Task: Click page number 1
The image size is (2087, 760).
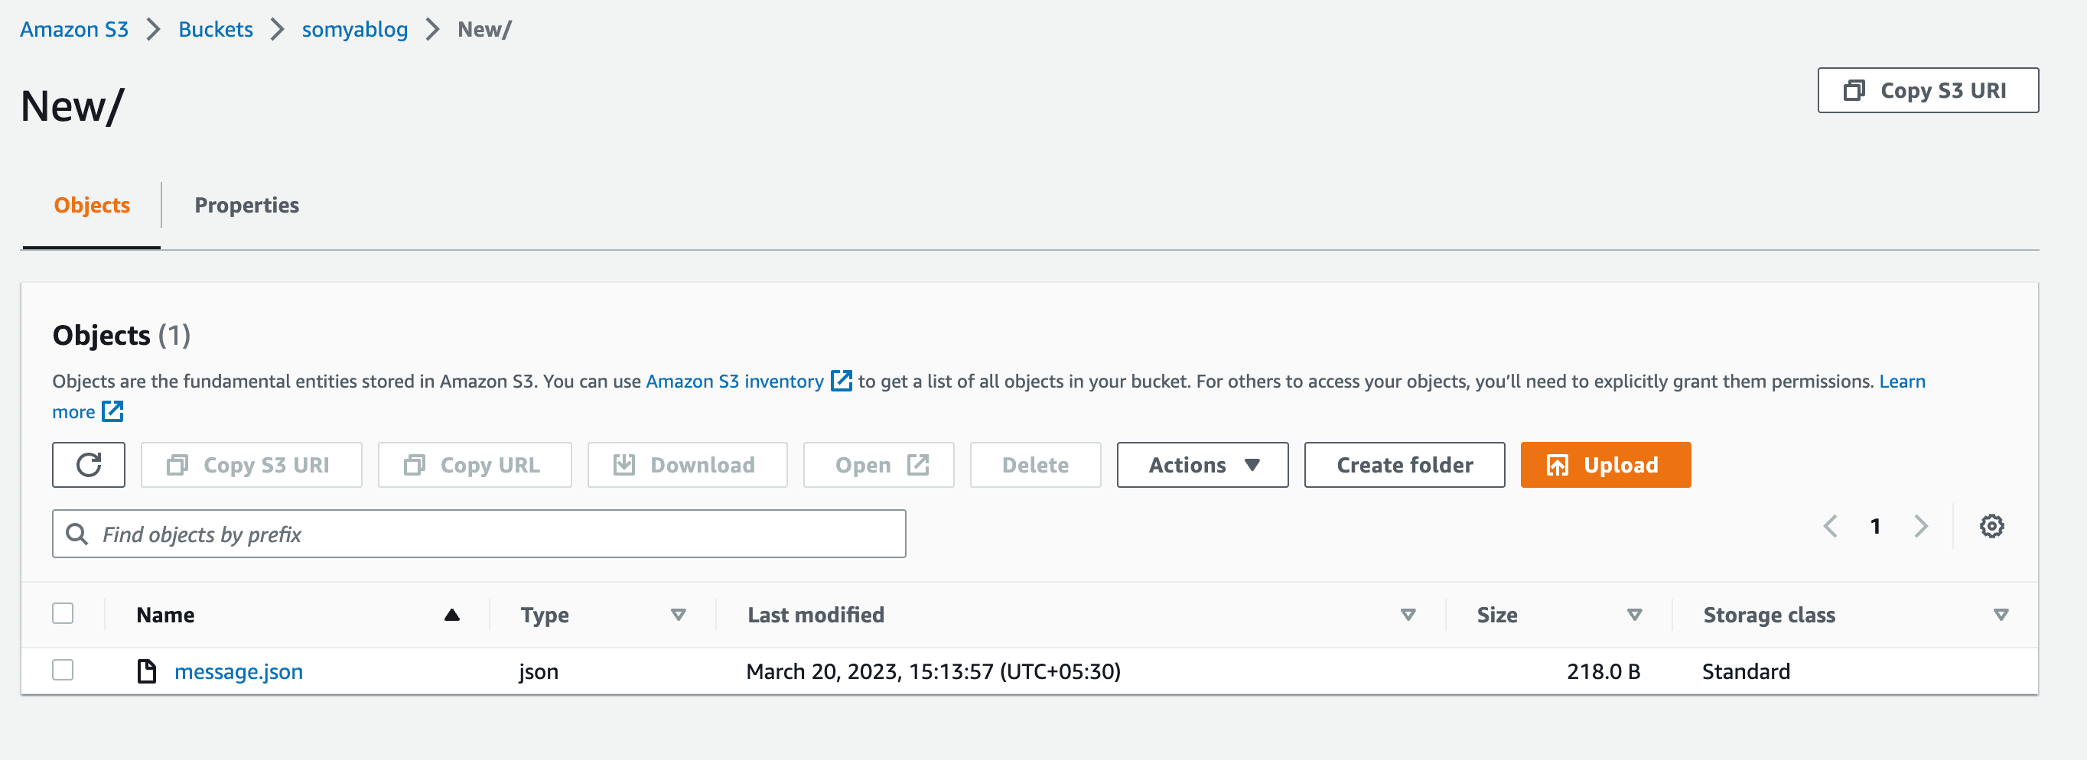Action: pos(1875,526)
